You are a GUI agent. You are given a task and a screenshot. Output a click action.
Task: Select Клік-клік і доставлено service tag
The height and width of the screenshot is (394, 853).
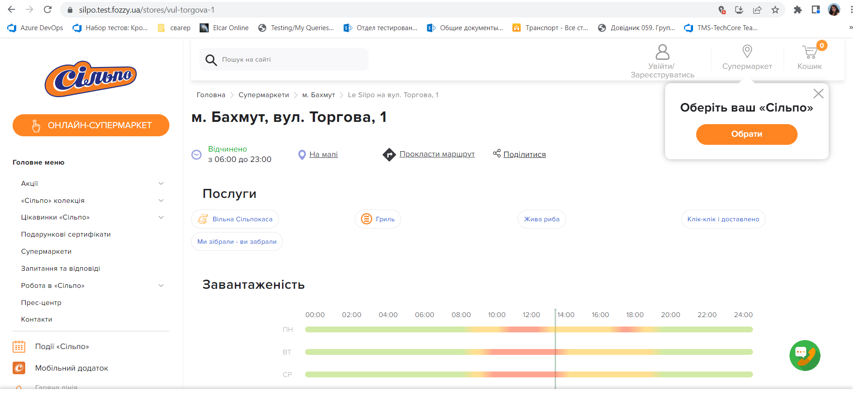(x=723, y=219)
